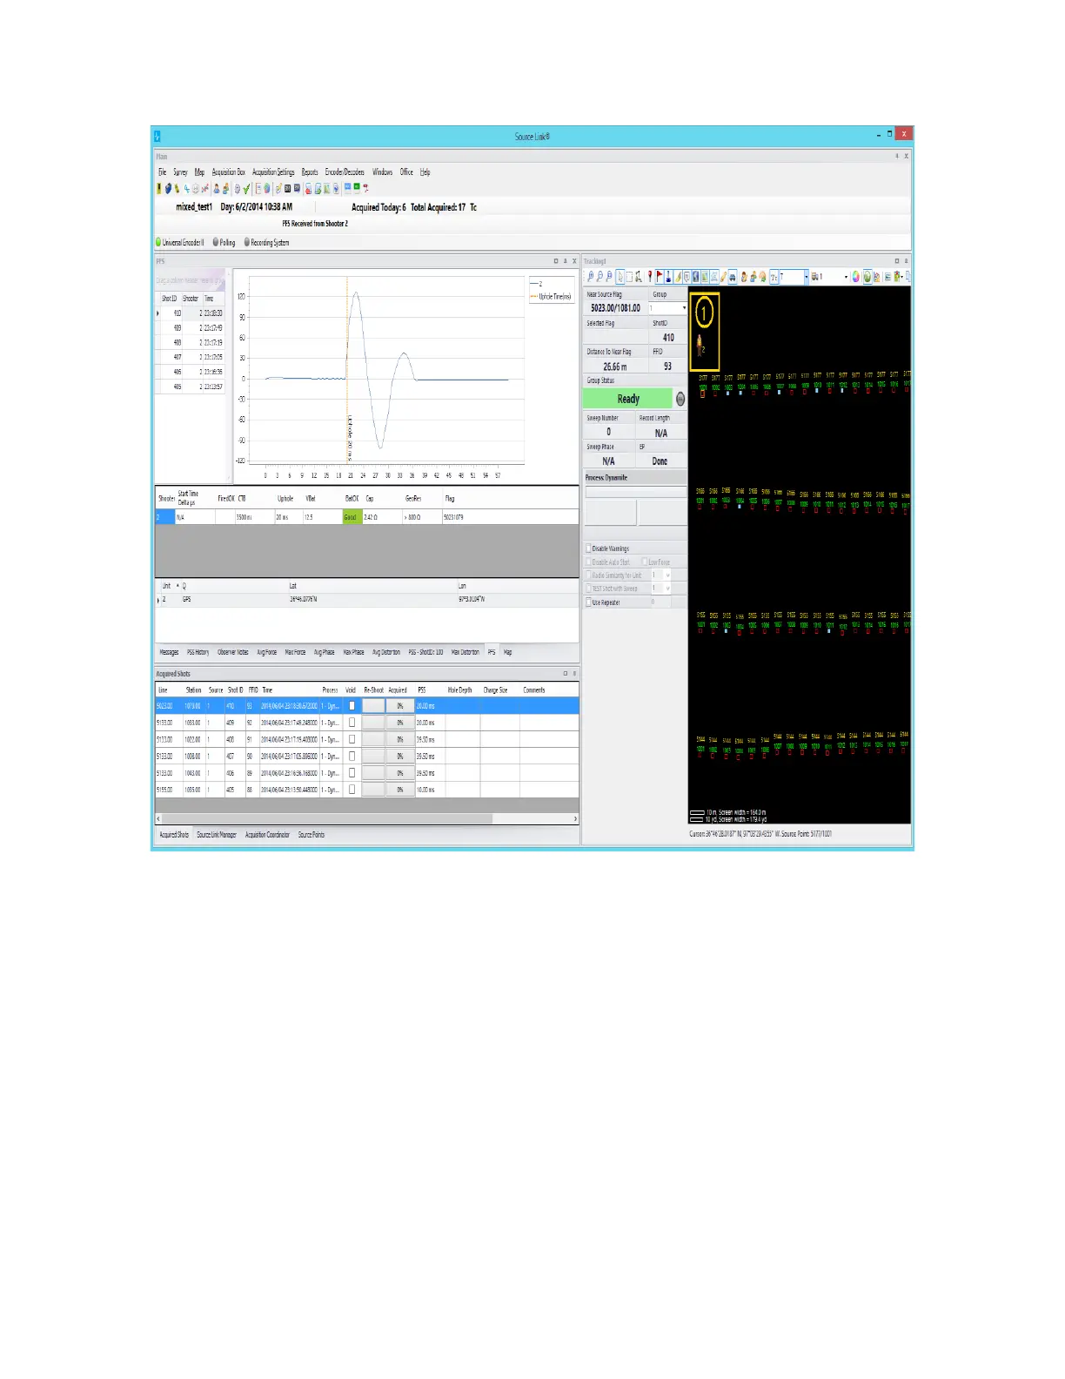Click the third magnifier zoom icon in Tracking toolbar
Screen dimensions: 1065x1379
[x=609, y=277]
